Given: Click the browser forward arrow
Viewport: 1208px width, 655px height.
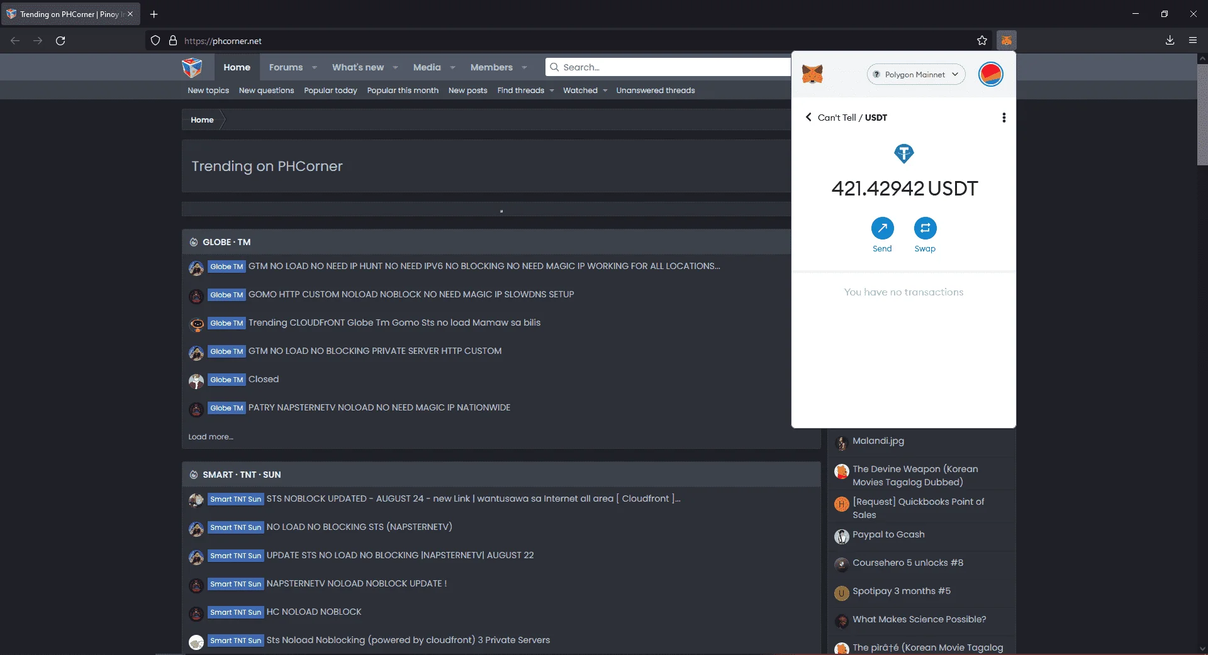Looking at the screenshot, I should click(x=38, y=40).
